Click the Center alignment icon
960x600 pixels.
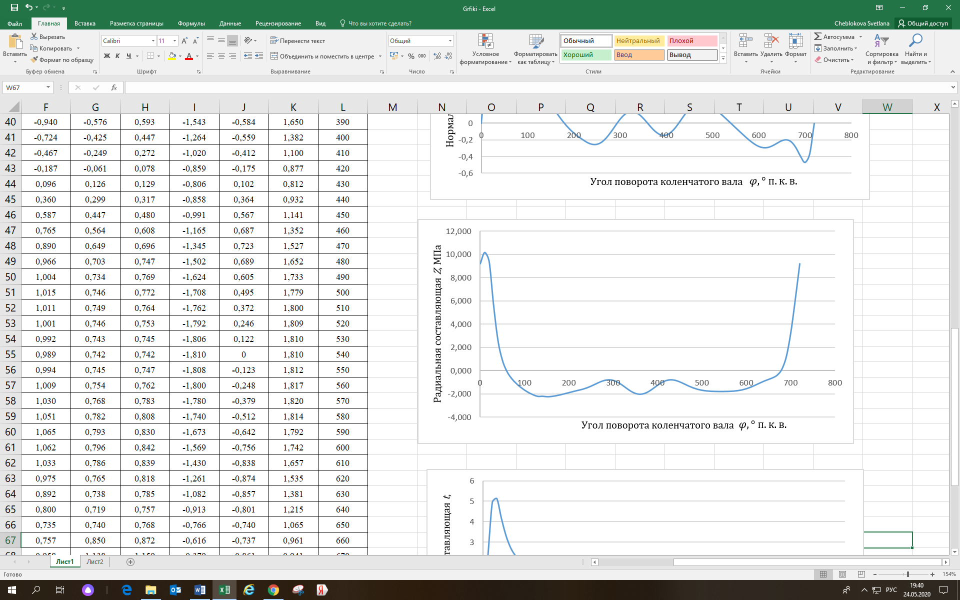coord(221,56)
